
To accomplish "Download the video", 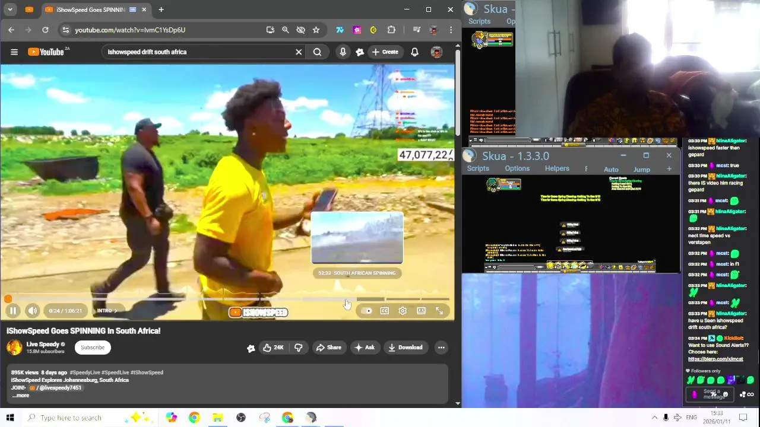I will 406,348.
